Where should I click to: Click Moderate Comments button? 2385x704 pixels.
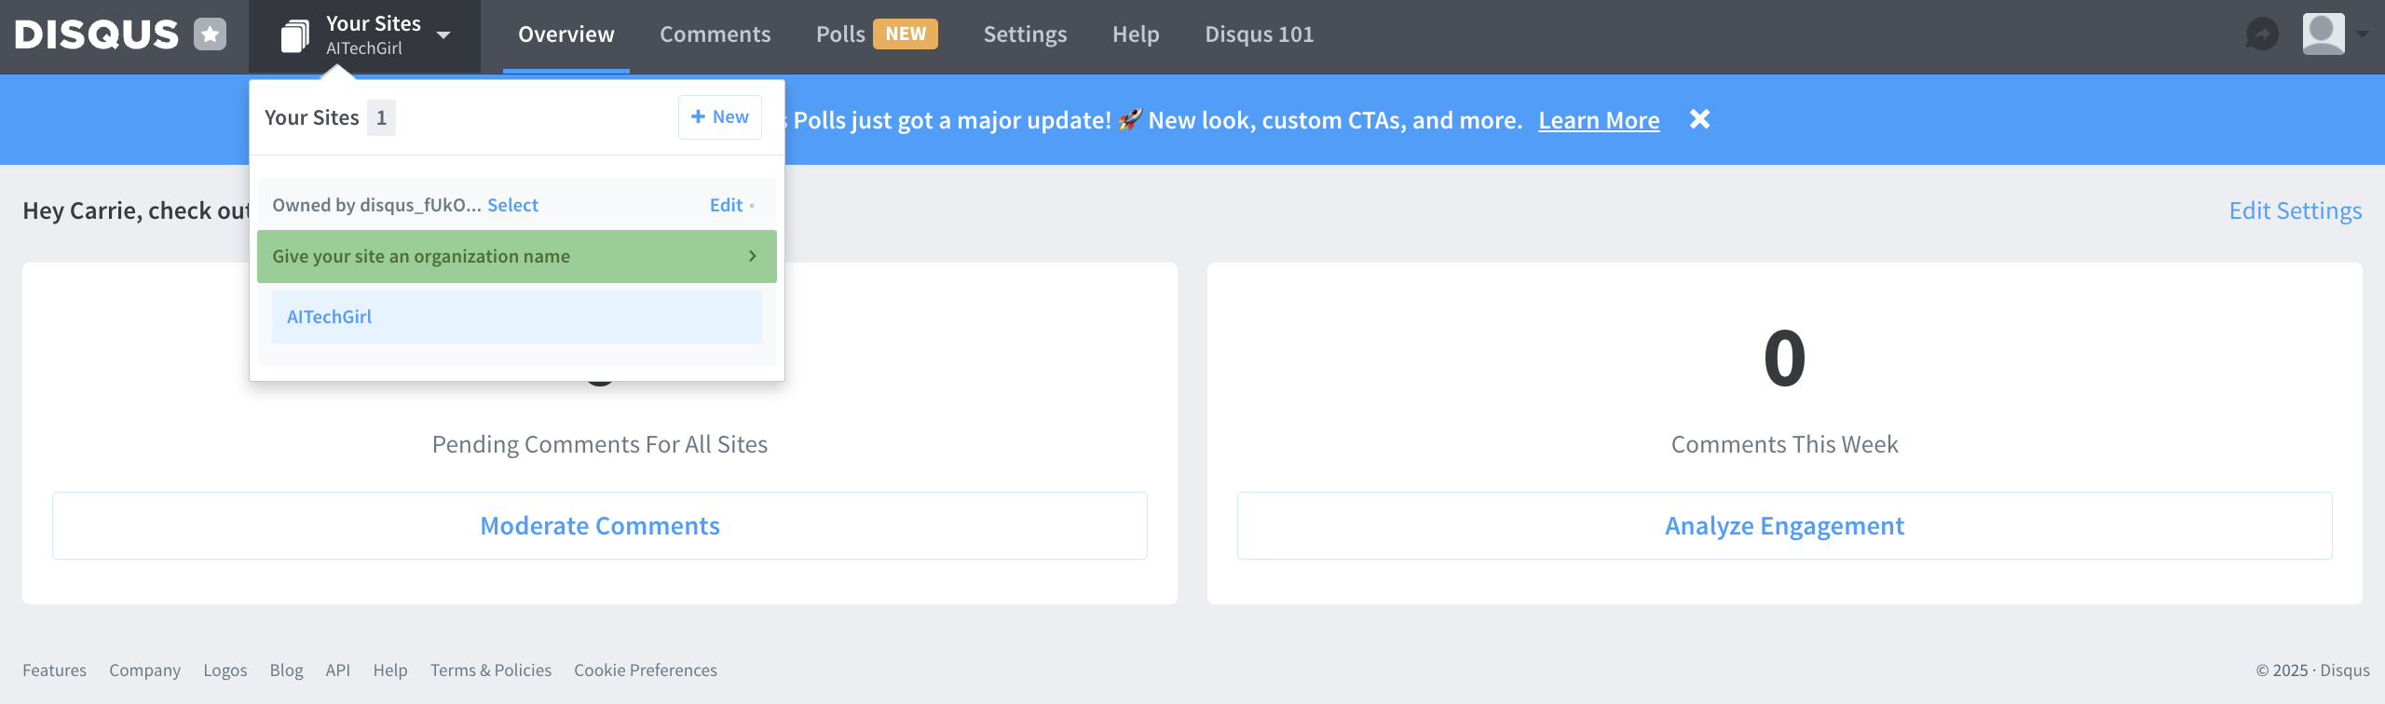pyautogui.click(x=600, y=526)
